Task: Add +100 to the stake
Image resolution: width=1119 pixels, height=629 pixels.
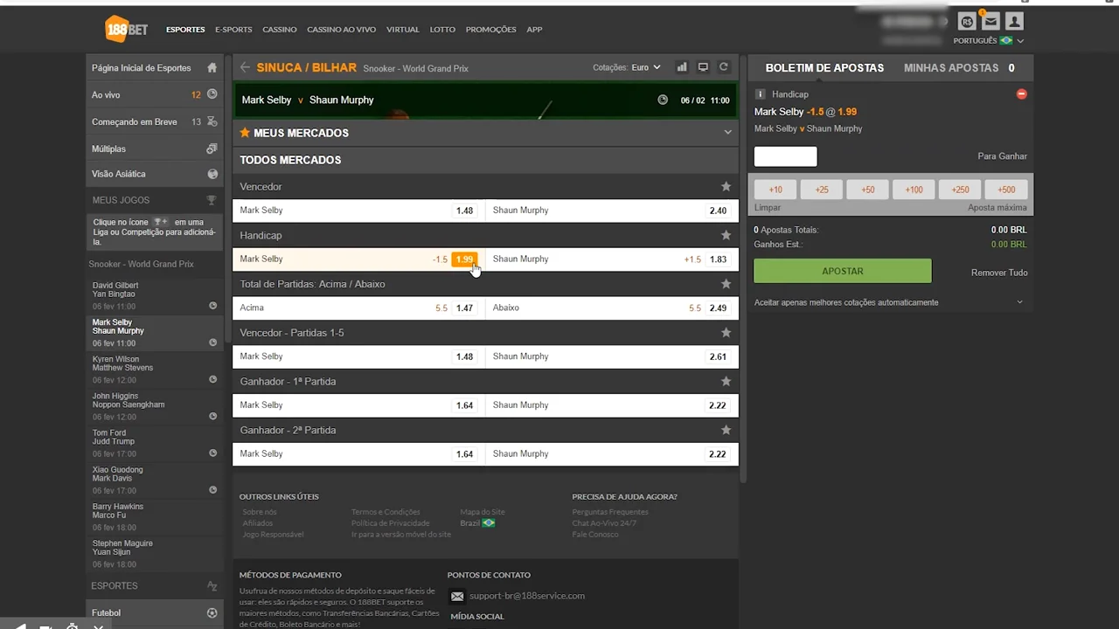Action: [914, 190]
